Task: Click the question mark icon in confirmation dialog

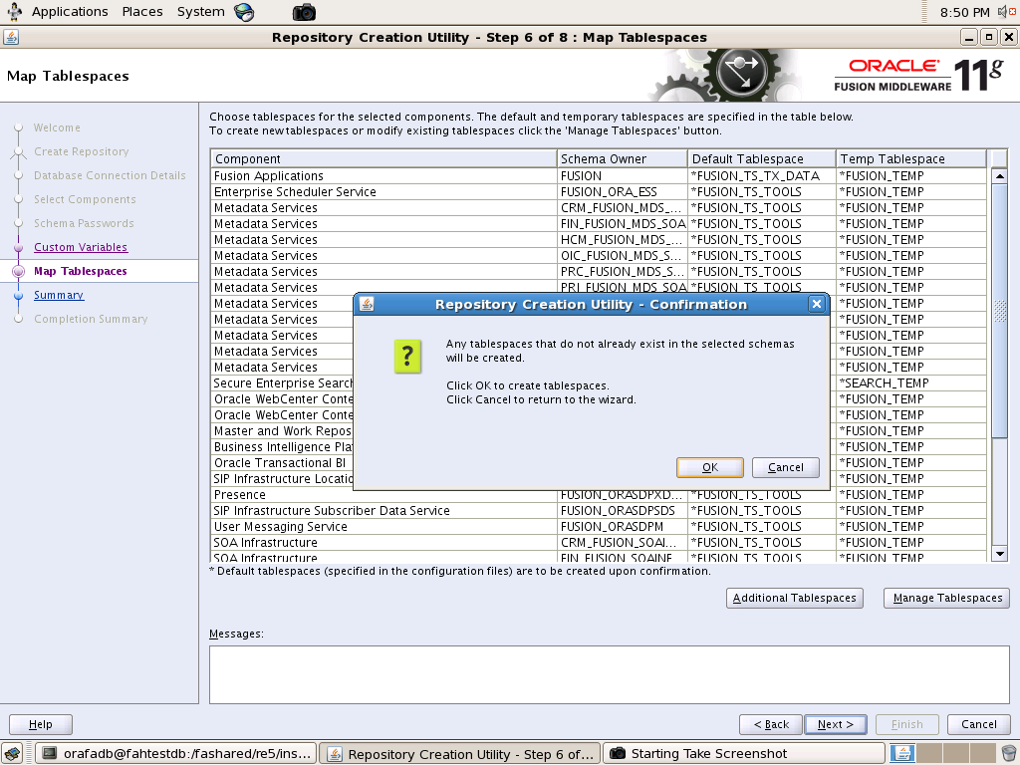Action: pos(409,354)
